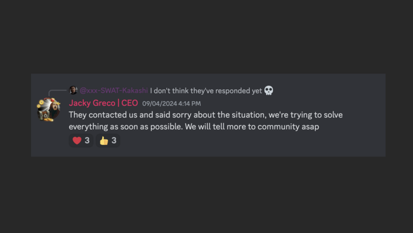This screenshot has width=413, height=233.
Task: Click the heart emoji icon
Action: pos(77,140)
